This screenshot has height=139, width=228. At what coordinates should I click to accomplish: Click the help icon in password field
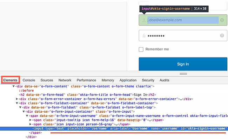click(222, 35)
